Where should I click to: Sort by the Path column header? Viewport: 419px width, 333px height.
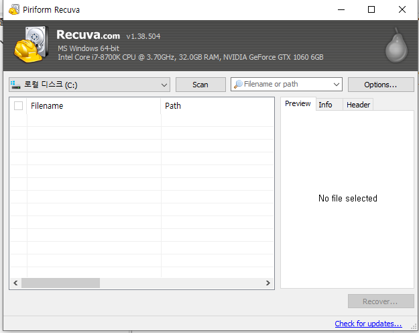pyautogui.click(x=217, y=105)
